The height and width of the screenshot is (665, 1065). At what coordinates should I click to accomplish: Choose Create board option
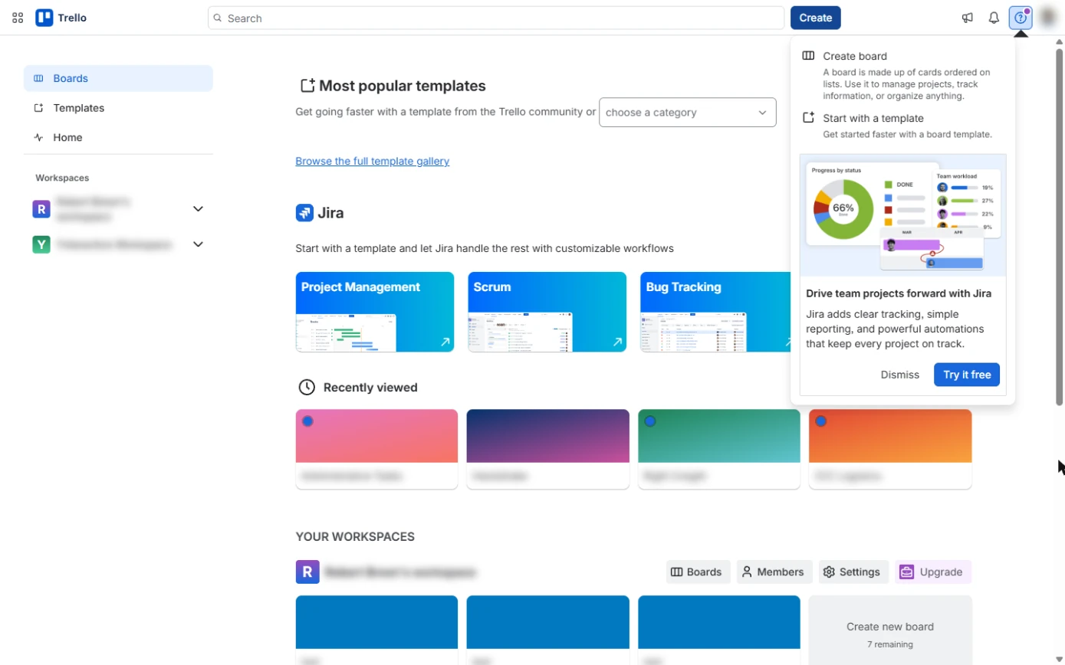(x=902, y=76)
